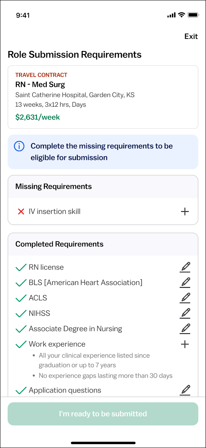The width and height of the screenshot is (206, 448).
Task: Click the pencil icon next to BLS
Action: point(185,283)
